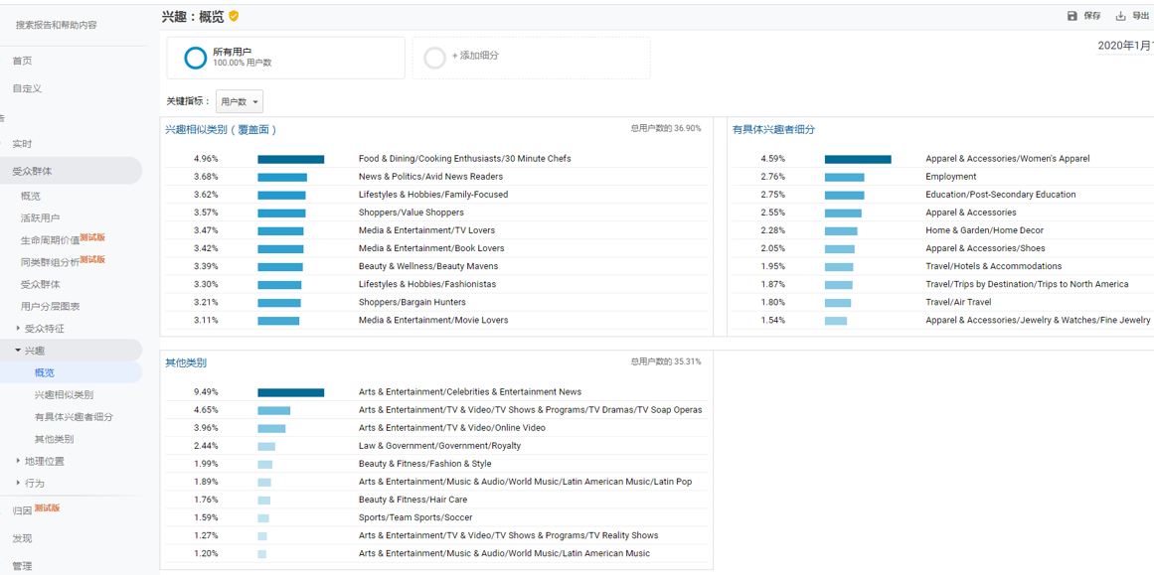The height and width of the screenshot is (575, 1154).
Task: Click the 2020年1月 date range selector
Action: [x=1124, y=46]
